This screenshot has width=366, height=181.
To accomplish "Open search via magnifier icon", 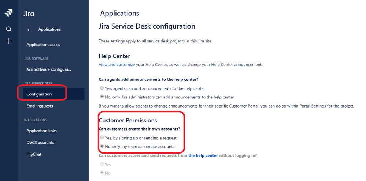I will (x=9, y=29).
